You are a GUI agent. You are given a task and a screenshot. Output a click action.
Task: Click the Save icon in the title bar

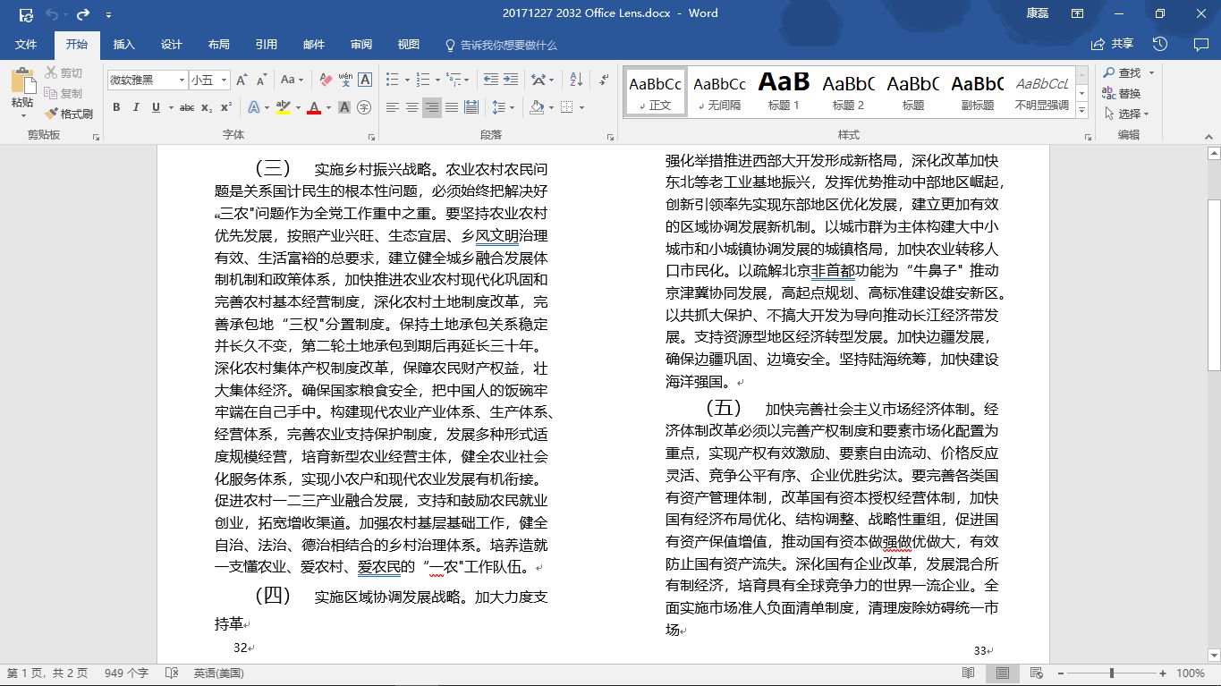pyautogui.click(x=26, y=14)
